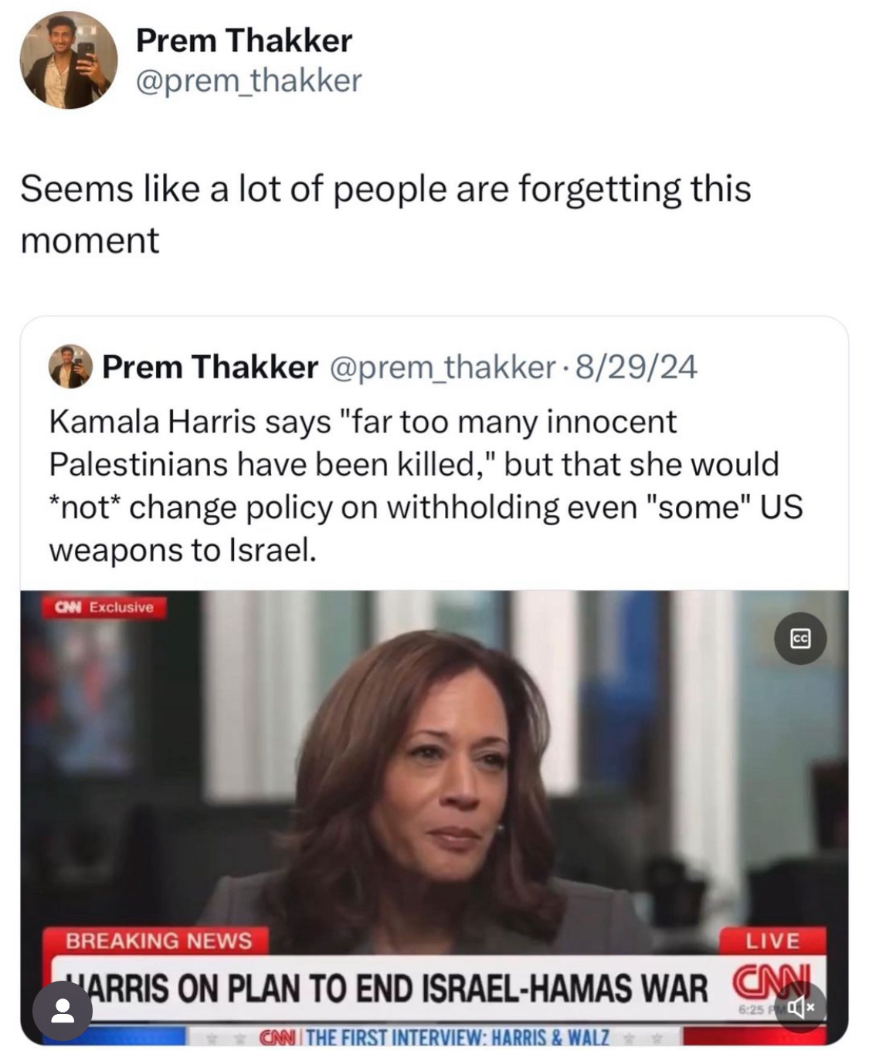Open the quoted tweet about Kamala Harris
The height and width of the screenshot is (1051, 869).
pos(425,485)
